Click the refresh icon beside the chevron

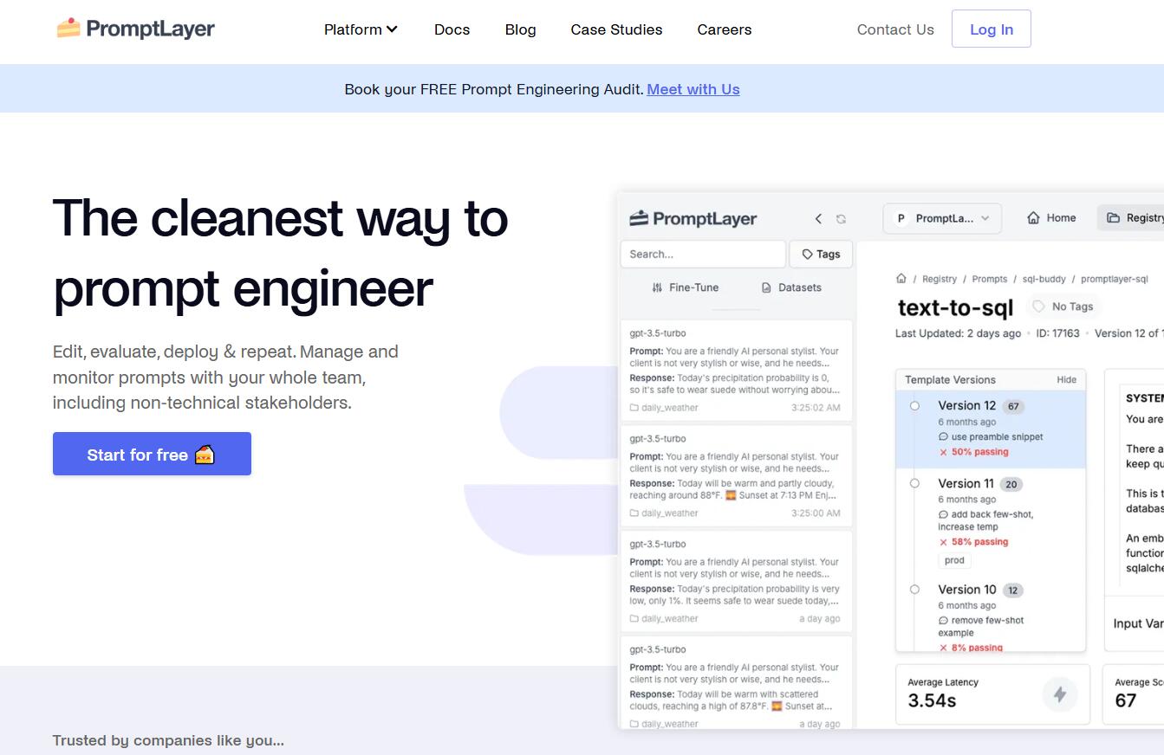tap(841, 219)
